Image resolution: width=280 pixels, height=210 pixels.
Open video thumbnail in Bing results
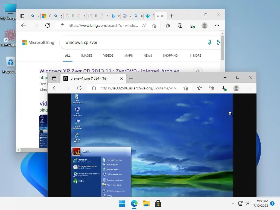pos(43,131)
